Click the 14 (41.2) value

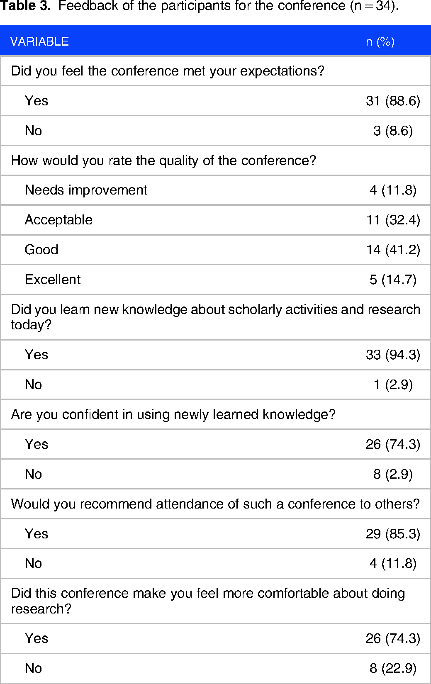393,250
